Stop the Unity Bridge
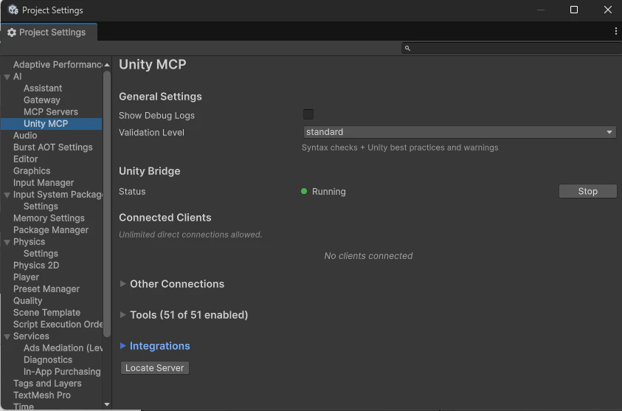This screenshot has height=411, width=622. [588, 191]
